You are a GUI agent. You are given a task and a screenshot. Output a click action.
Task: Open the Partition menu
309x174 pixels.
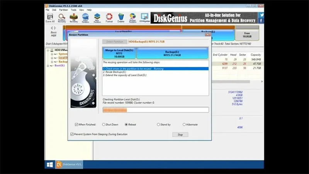[63, 10]
